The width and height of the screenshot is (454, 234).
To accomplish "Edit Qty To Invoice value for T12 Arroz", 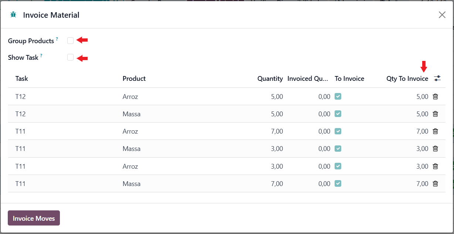I will click(x=406, y=97).
